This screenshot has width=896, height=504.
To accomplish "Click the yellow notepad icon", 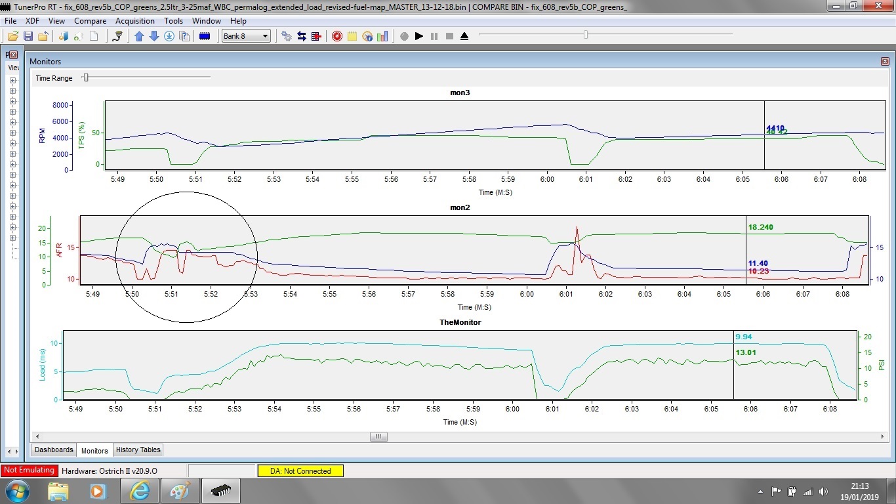I will 352,36.
